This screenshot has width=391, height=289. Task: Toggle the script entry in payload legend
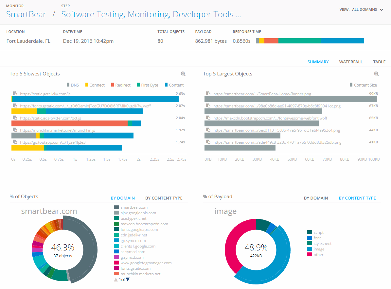click(315, 232)
